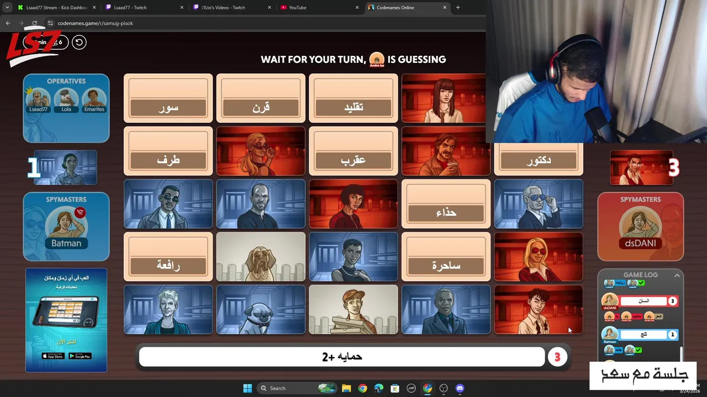Open Microsoft Edge from taskbar
This screenshot has width=707, height=397.
click(378, 388)
